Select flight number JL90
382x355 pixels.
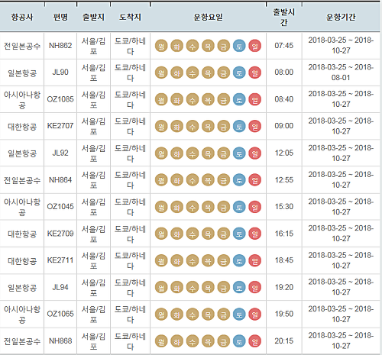point(60,73)
